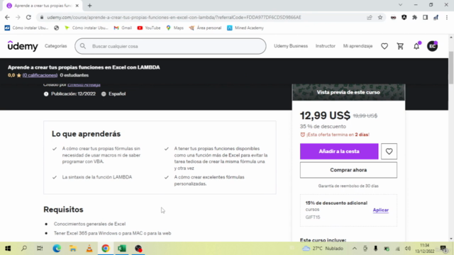Click the Buscar cualquier cosa search field
Screen dimensions: 454x255
tap(170, 46)
